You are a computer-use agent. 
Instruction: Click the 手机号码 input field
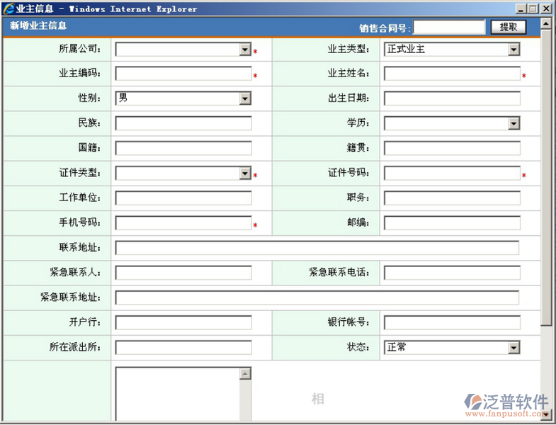coord(183,223)
